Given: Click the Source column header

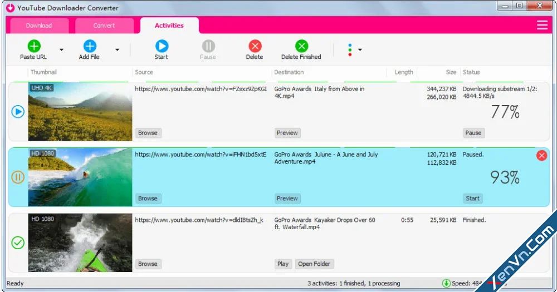Looking at the screenshot, I should click(x=144, y=72).
